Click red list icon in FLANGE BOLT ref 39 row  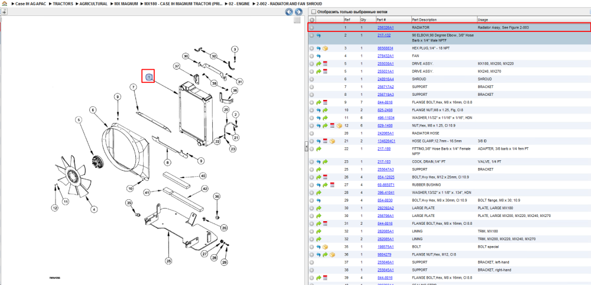[x=325, y=278]
